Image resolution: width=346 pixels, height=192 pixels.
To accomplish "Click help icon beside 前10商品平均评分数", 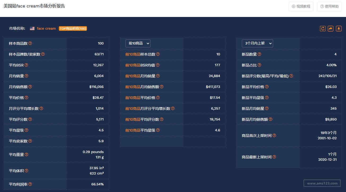I will pyautogui.click(x=162, y=119).
